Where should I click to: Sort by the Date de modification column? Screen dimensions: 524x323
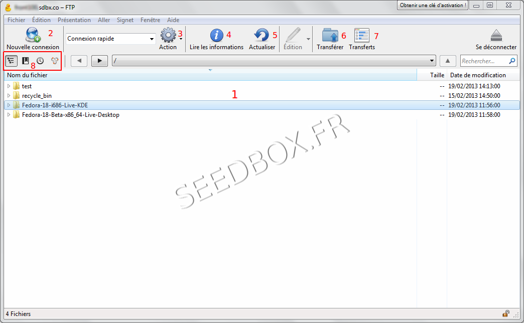(478, 75)
